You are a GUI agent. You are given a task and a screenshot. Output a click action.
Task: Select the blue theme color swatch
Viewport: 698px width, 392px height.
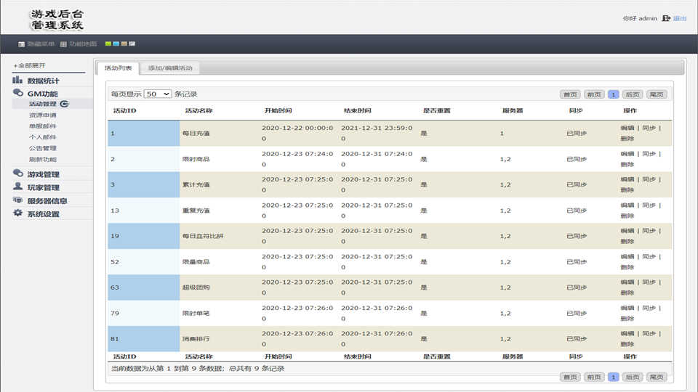[116, 44]
